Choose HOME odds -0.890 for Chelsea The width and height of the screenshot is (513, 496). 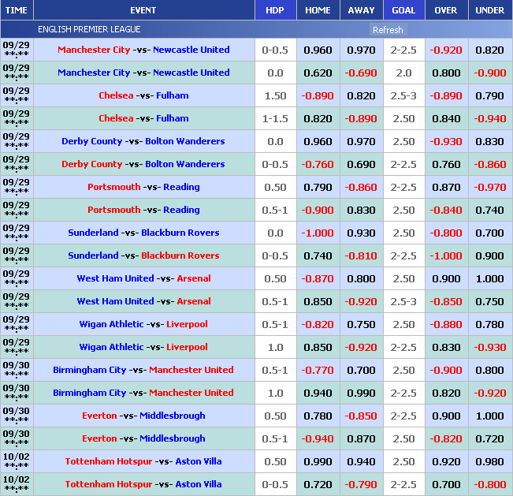click(318, 95)
